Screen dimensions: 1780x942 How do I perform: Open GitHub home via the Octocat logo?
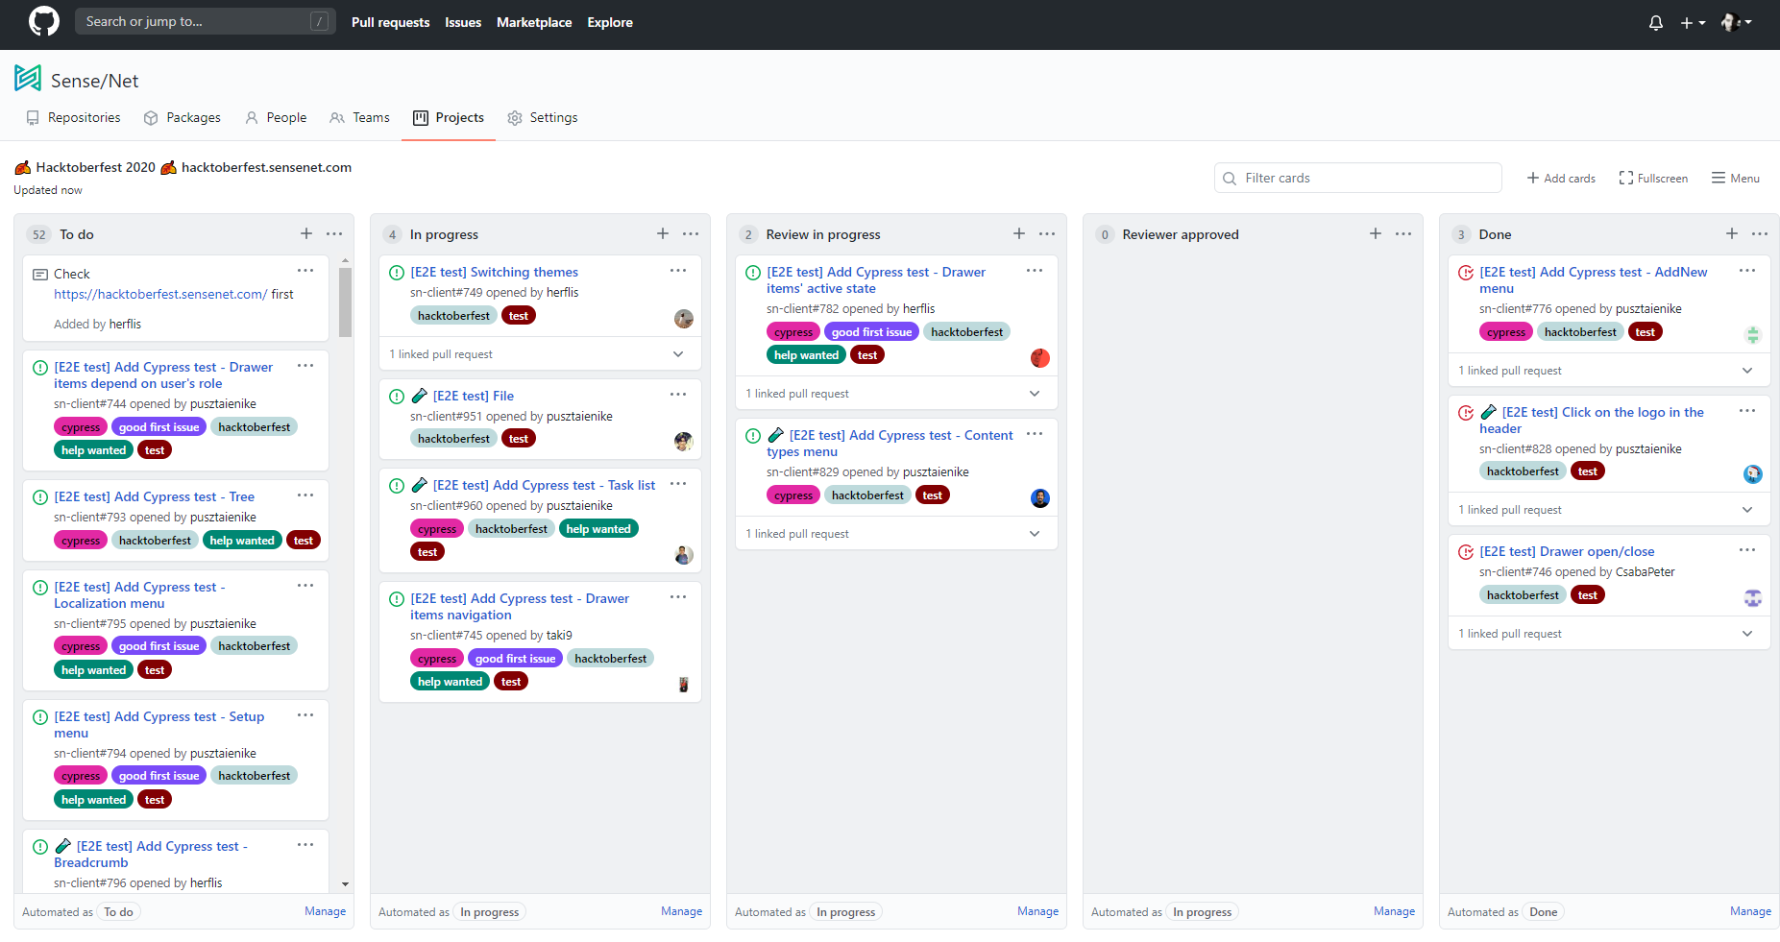(x=44, y=21)
